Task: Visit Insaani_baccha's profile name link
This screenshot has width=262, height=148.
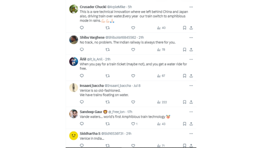Action: coord(92,85)
